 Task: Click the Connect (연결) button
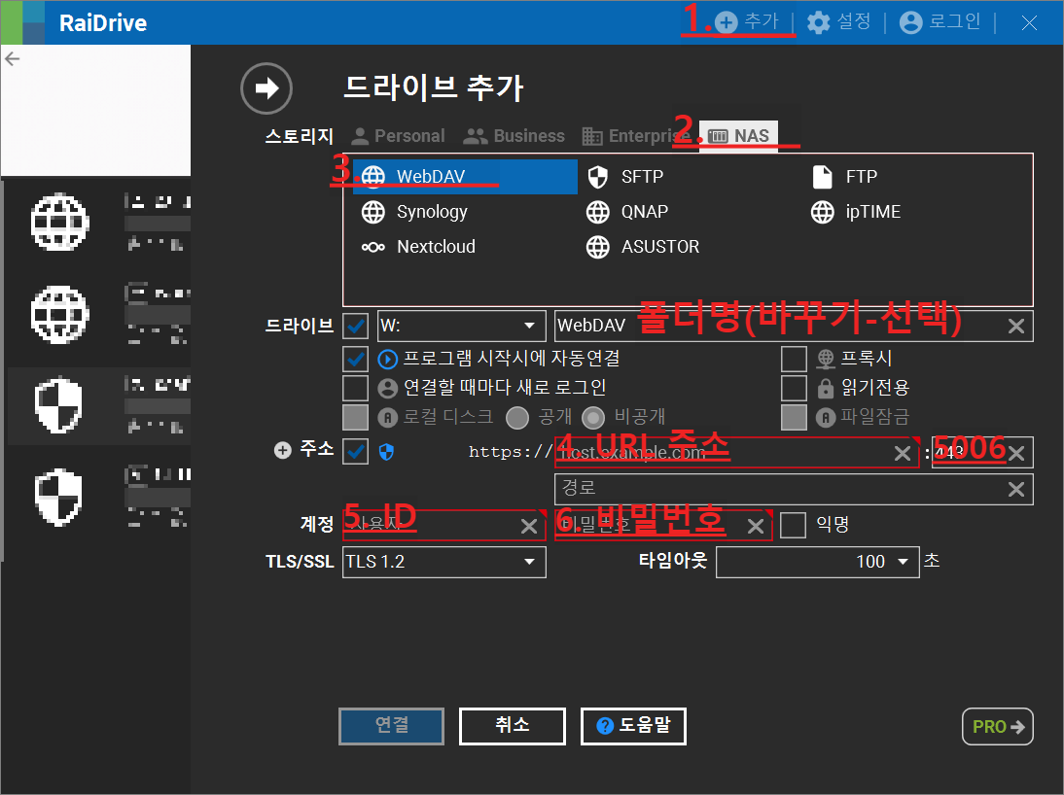click(392, 726)
